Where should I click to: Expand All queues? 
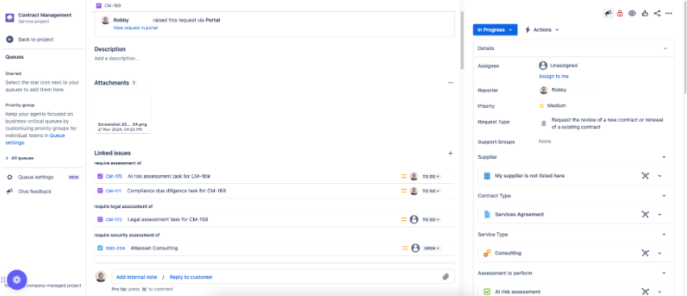(x=19, y=158)
